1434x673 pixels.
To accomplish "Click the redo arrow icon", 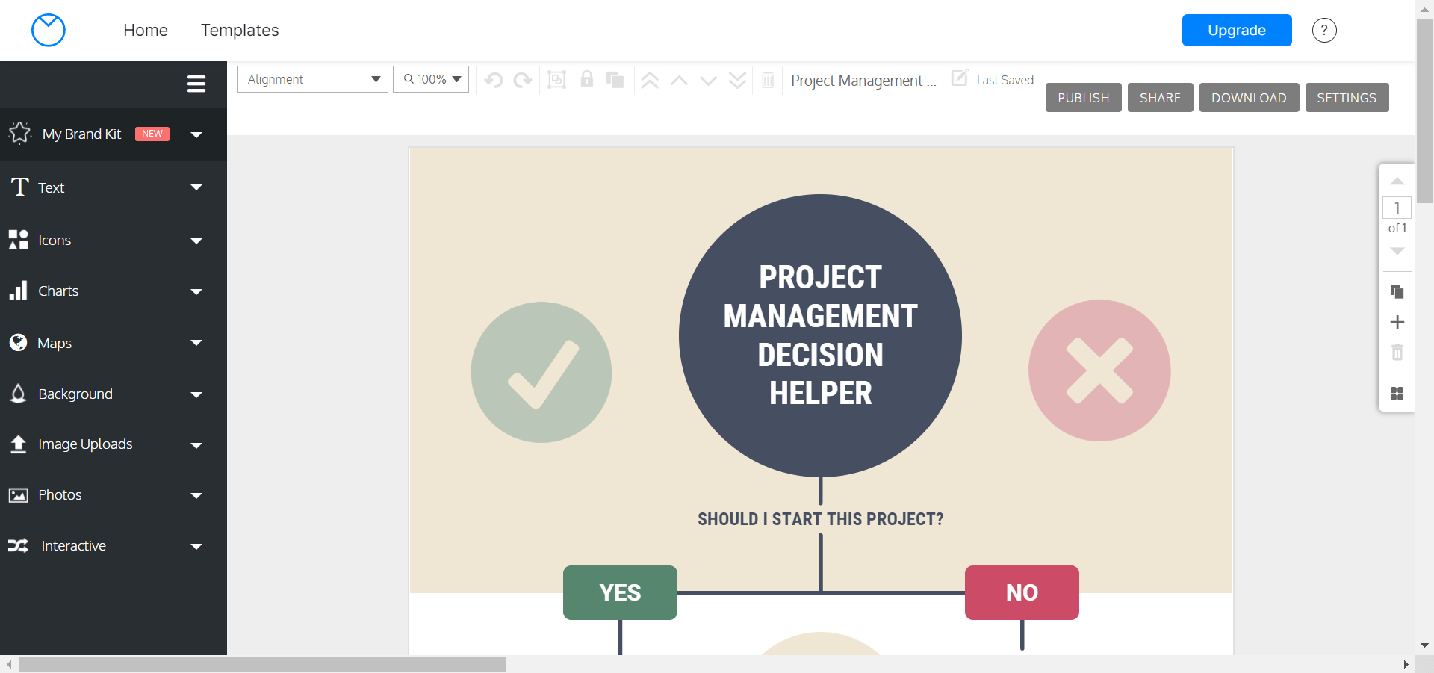I will point(523,80).
